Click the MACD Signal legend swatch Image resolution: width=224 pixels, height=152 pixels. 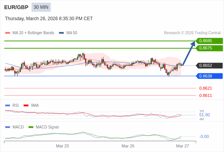point(31,127)
